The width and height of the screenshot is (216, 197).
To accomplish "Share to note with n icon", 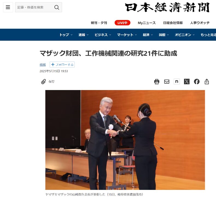I will pos(177,82).
